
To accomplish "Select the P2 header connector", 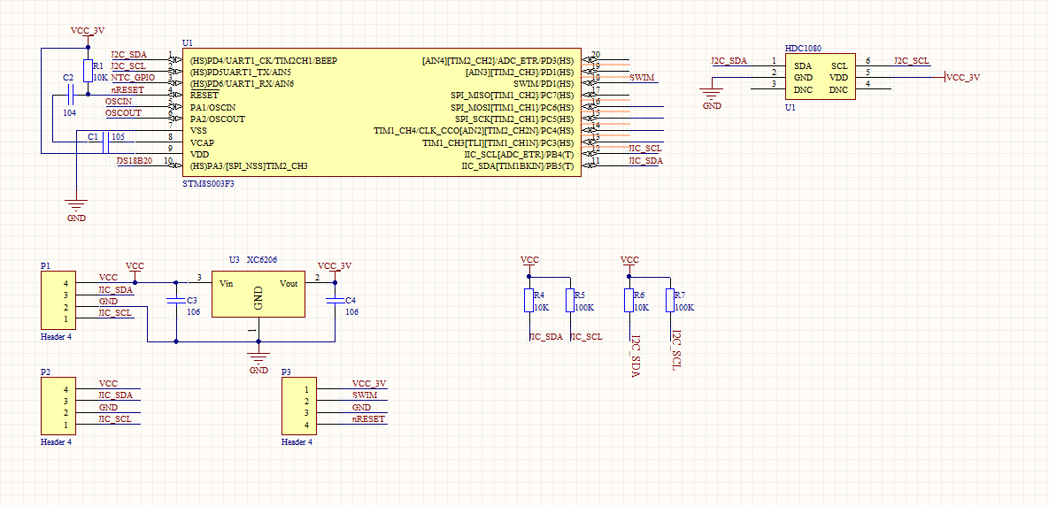I will pyautogui.click(x=58, y=406).
